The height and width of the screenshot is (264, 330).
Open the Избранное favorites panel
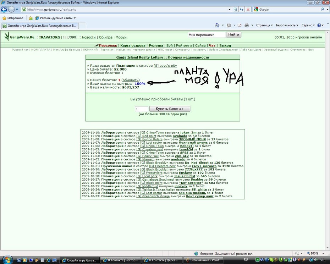click(x=13, y=18)
